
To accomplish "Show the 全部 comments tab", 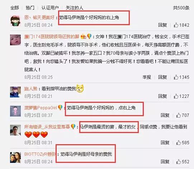I will point(15,8).
